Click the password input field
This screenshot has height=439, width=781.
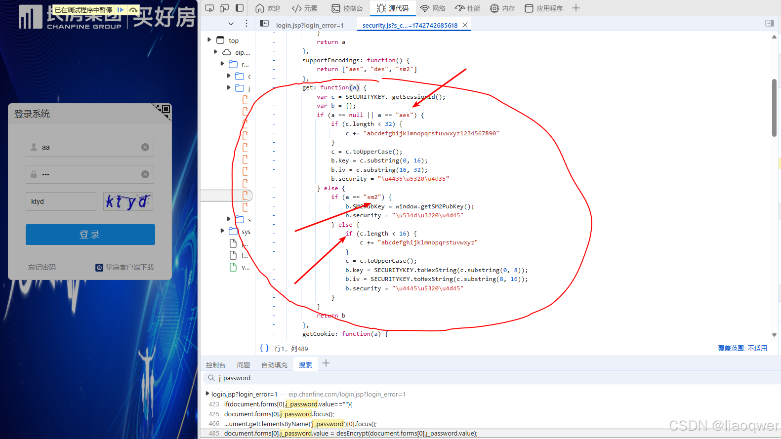click(90, 174)
